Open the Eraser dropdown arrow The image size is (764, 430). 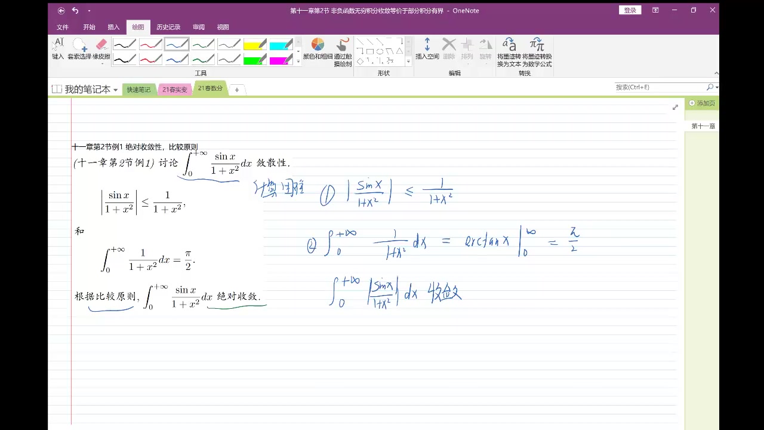(x=101, y=63)
